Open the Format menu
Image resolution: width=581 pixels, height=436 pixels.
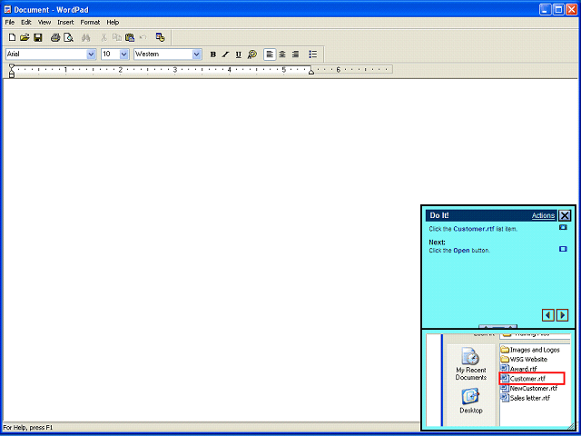tap(90, 22)
